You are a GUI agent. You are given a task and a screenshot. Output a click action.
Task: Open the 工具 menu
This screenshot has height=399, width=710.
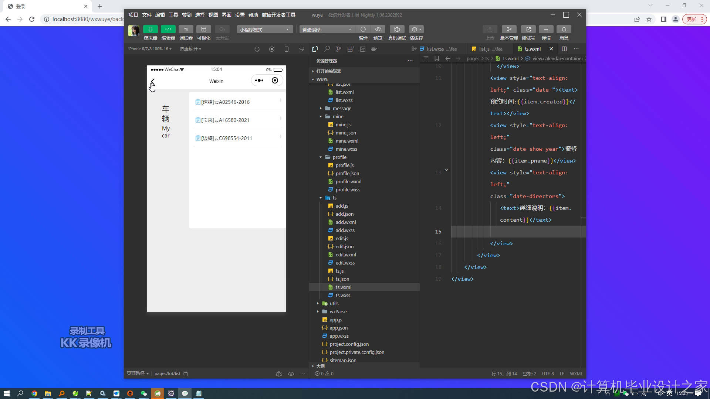click(x=173, y=15)
